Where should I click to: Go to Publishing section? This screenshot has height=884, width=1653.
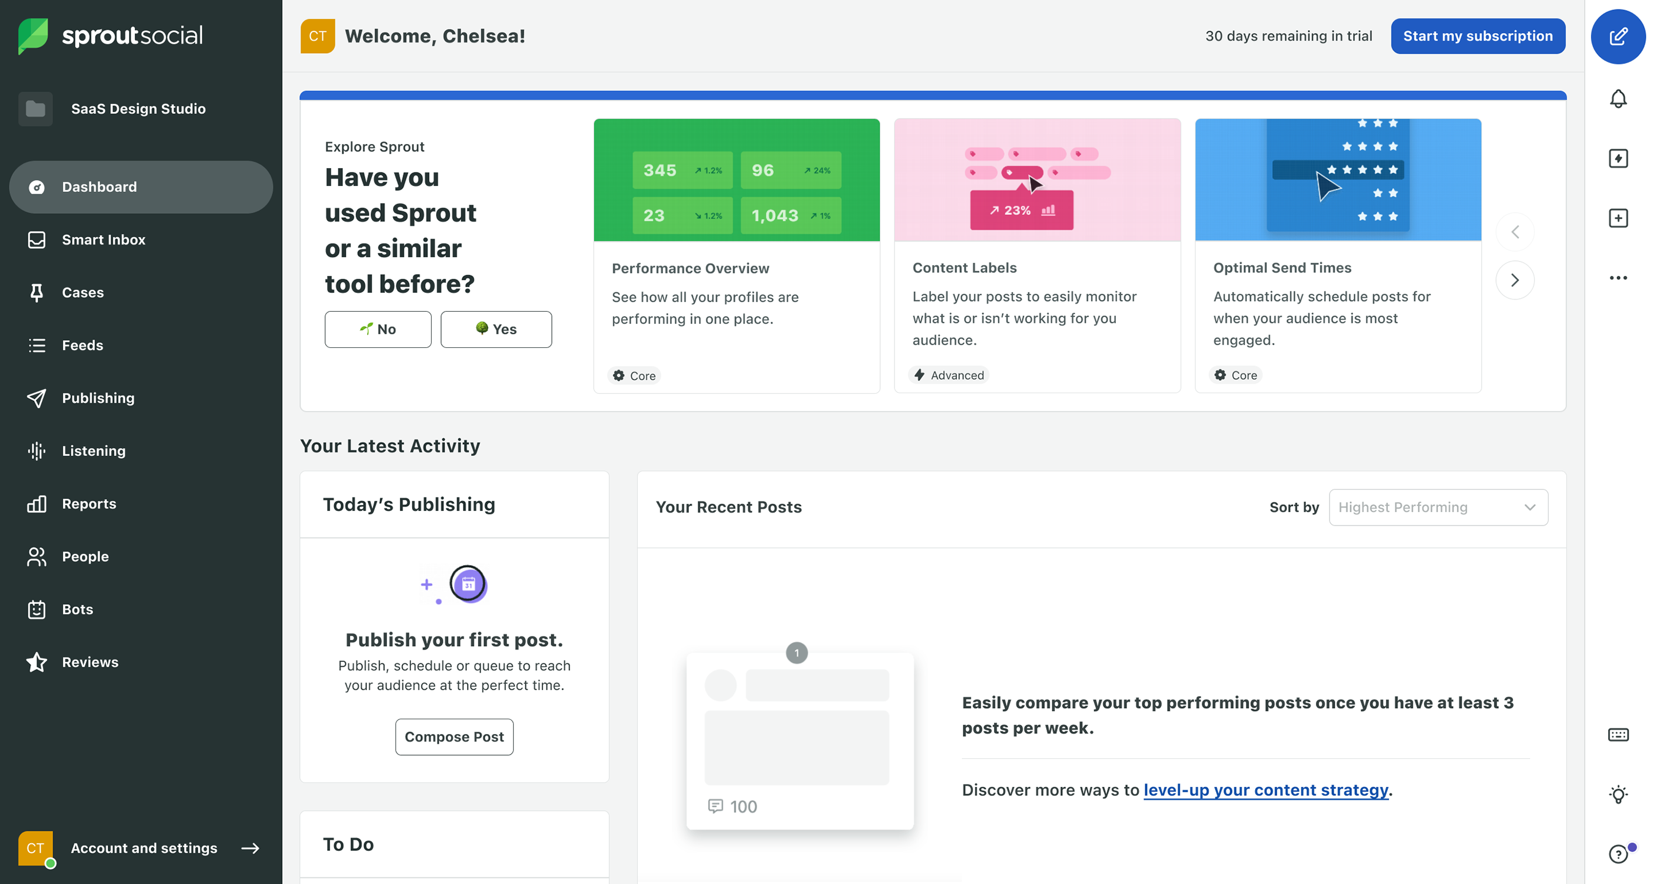[98, 398]
